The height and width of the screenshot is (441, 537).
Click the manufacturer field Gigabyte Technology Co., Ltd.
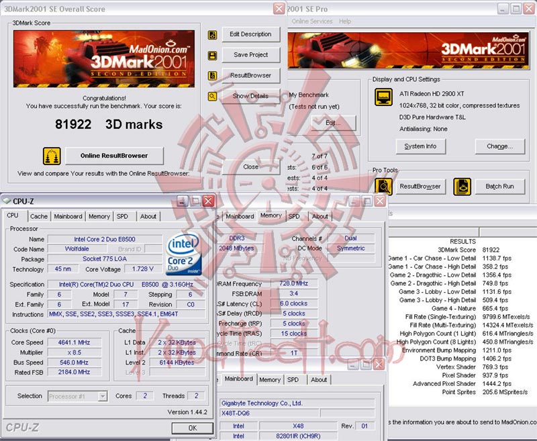297,403
